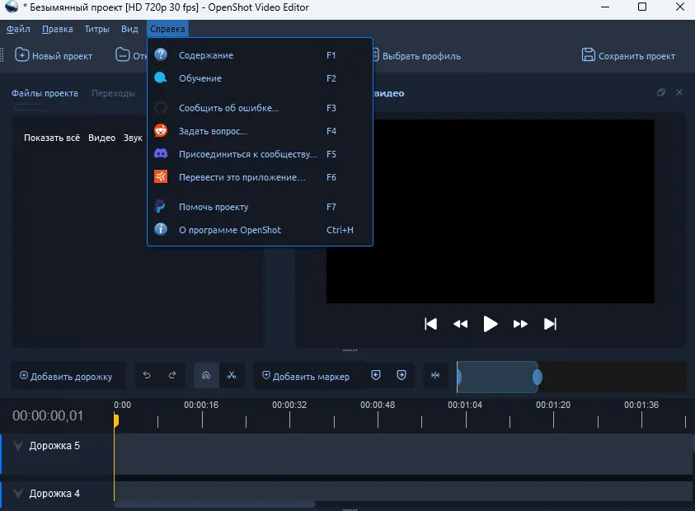The height and width of the screenshot is (511, 695).
Task: Click the undo arrow in timeline toolbar
Action: tap(147, 376)
